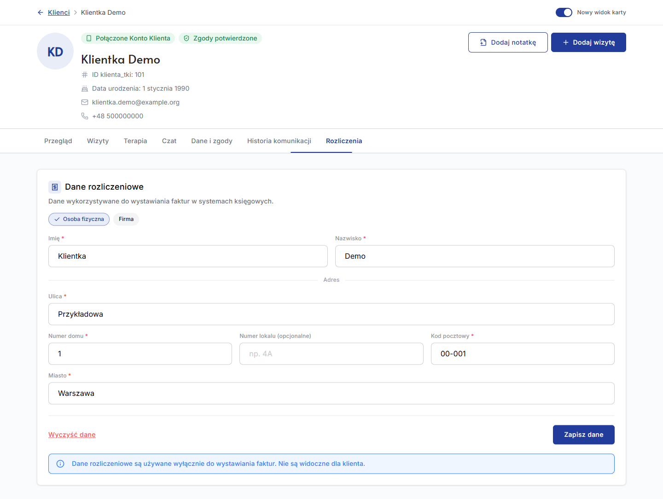Click the Zgody potwierdzone badge

pos(220,38)
